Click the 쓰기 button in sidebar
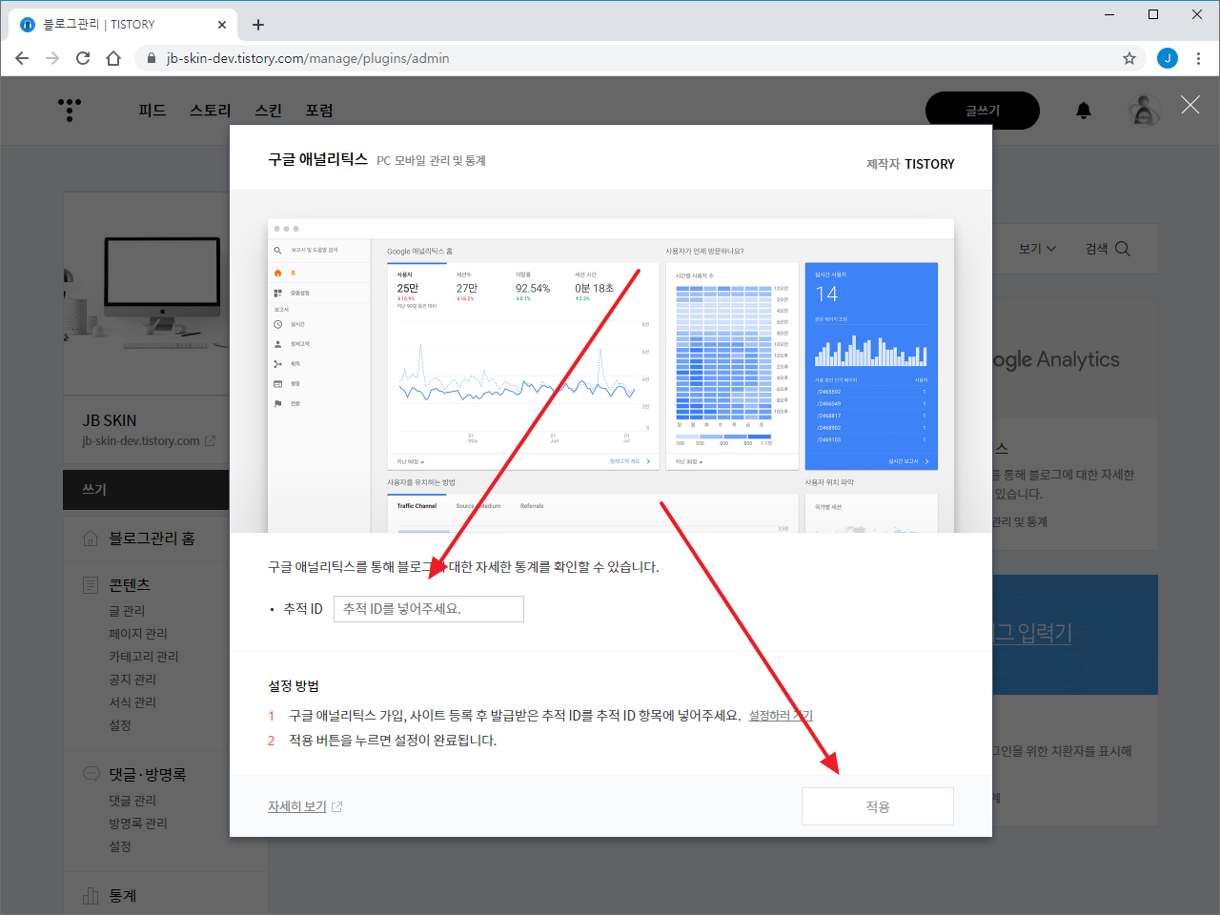The image size is (1220, 915). pyautogui.click(x=146, y=489)
